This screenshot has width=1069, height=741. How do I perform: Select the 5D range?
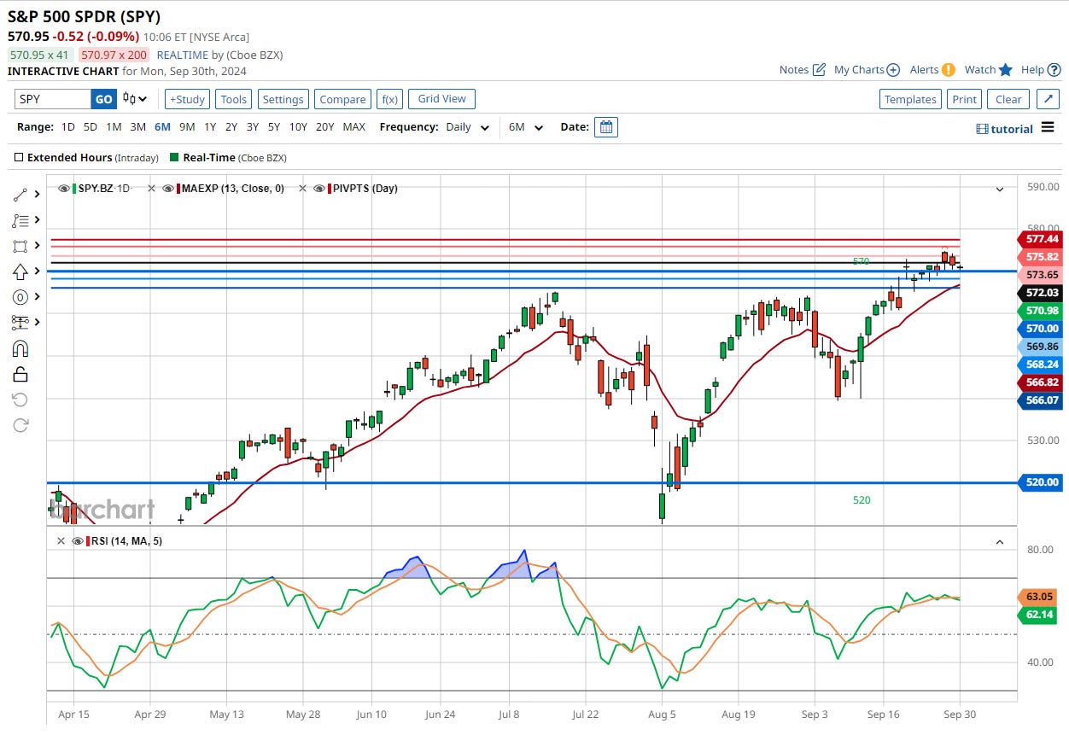(91, 127)
